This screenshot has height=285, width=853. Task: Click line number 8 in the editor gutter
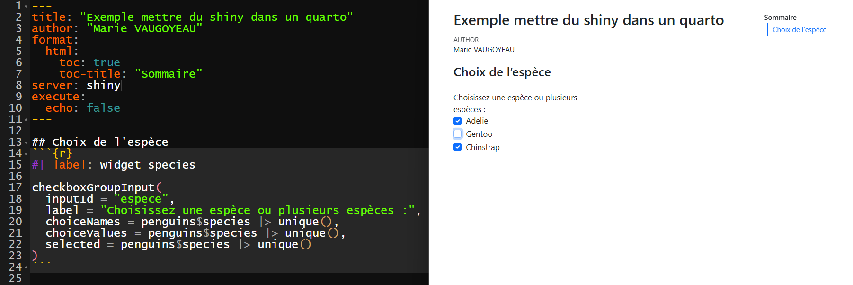[x=18, y=85]
